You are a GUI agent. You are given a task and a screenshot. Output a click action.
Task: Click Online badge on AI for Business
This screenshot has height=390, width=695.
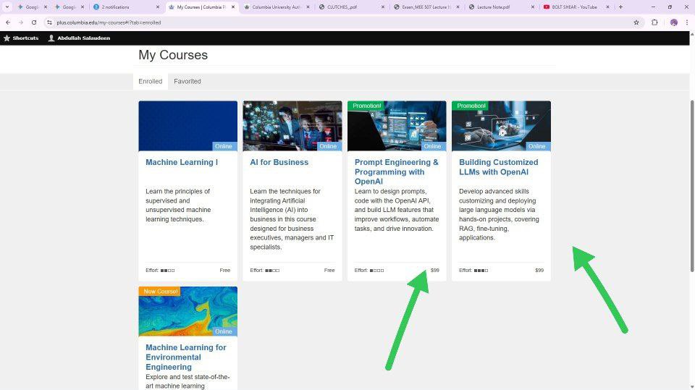tap(328, 146)
